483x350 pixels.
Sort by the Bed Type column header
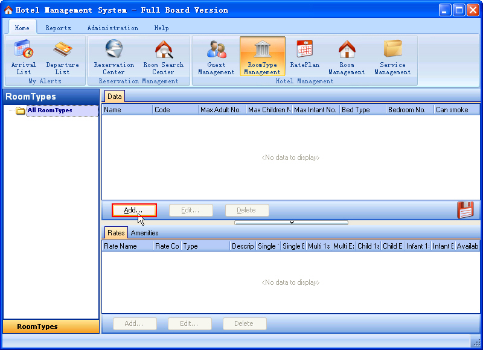pyautogui.click(x=362, y=110)
